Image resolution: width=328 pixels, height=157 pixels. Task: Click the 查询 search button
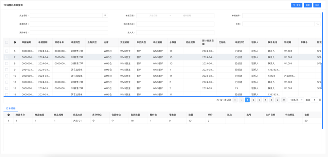297,5
